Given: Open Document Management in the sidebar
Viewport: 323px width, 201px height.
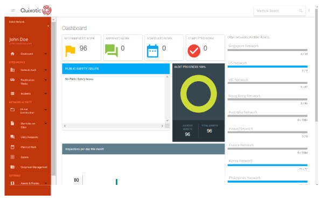Looking at the screenshot, I should [34, 167].
